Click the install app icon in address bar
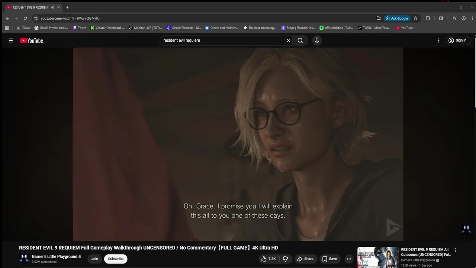The width and height of the screenshot is (476, 268). 379,18
